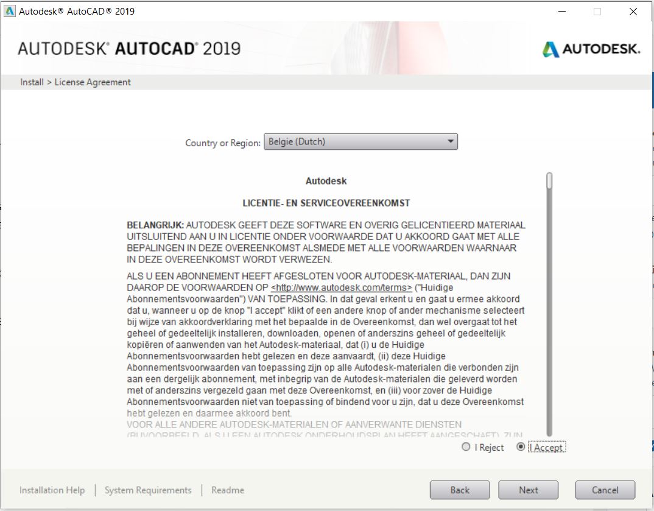Click the license text scrollbar thumb
Viewport: 654px width, 511px height.
click(x=549, y=181)
